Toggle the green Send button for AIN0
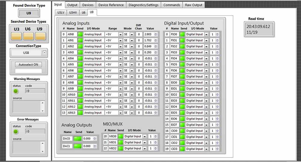Screen dimensions: 301x162 pos(80,34)
